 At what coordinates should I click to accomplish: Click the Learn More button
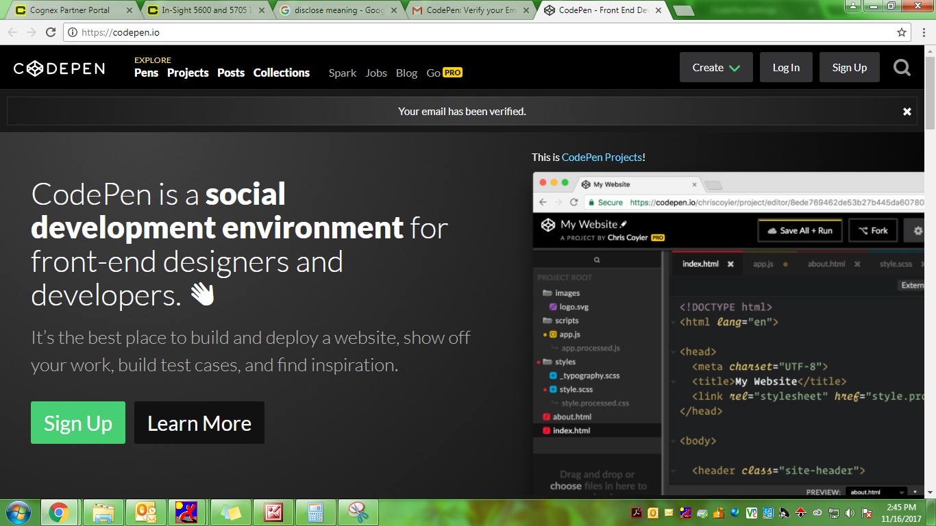(x=199, y=423)
